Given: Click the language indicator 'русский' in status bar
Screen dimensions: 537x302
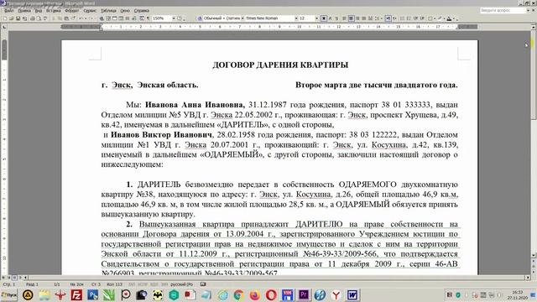Looking at the screenshot, I should coord(181,284).
